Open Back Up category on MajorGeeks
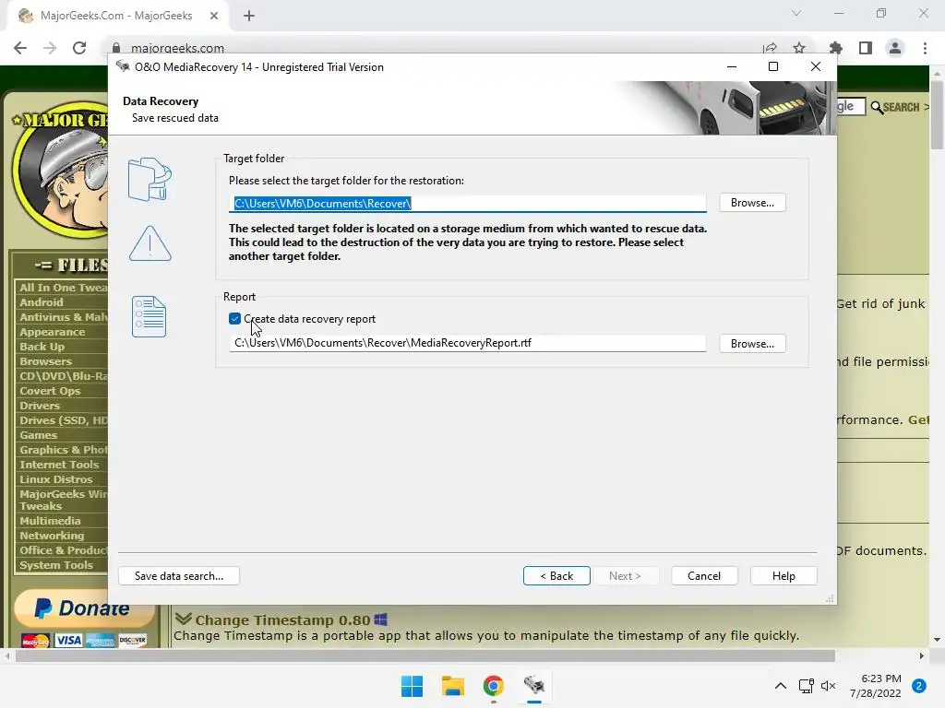The image size is (945, 708). click(x=42, y=347)
